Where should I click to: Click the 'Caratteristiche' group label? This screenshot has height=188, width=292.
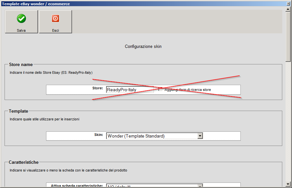[24, 162]
